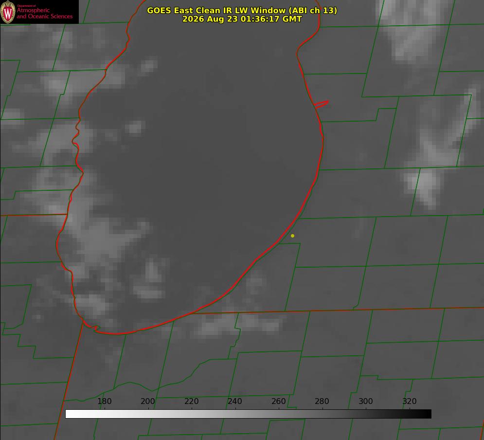Screen dimensions: 484x440
Task: Click the yellow dot marker near the shoreline
Action: [292, 236]
